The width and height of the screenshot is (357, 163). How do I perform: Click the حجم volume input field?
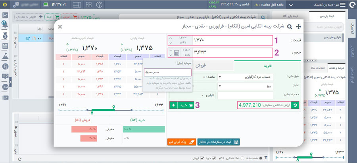[232, 53]
